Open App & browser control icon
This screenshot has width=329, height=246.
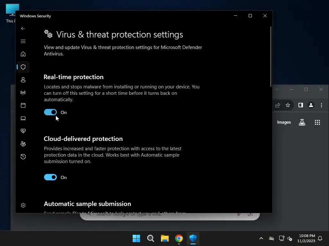pos(23,105)
